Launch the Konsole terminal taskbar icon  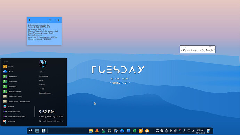[x=110, y=131]
